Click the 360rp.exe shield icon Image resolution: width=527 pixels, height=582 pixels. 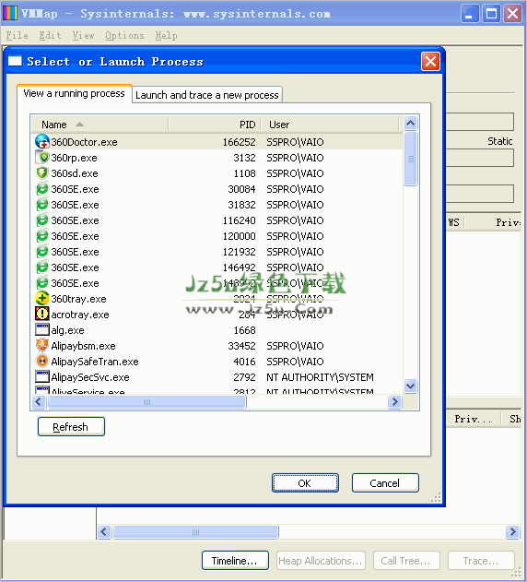pos(42,158)
